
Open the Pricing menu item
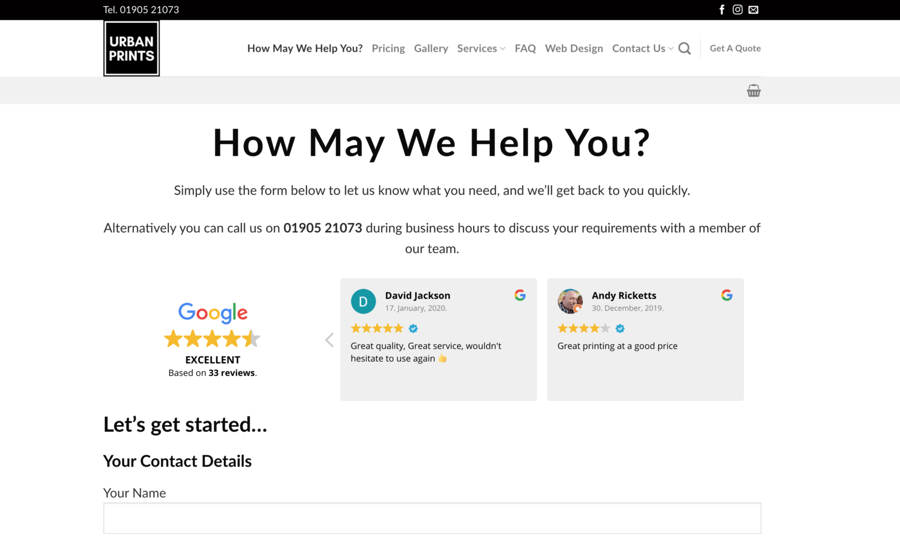[x=388, y=48]
